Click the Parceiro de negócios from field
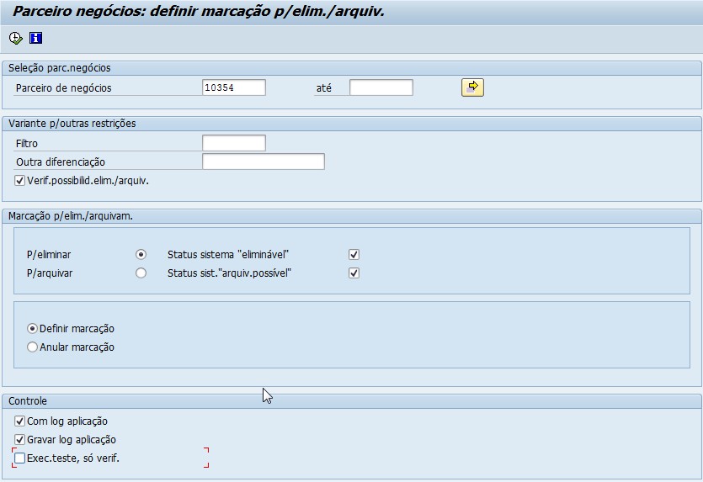The width and height of the screenshot is (703, 482). pyautogui.click(x=233, y=87)
